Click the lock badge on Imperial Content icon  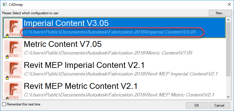pyautogui.click(x=7, y=36)
